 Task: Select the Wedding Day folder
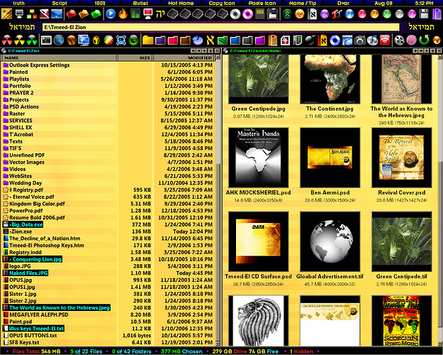(23, 183)
